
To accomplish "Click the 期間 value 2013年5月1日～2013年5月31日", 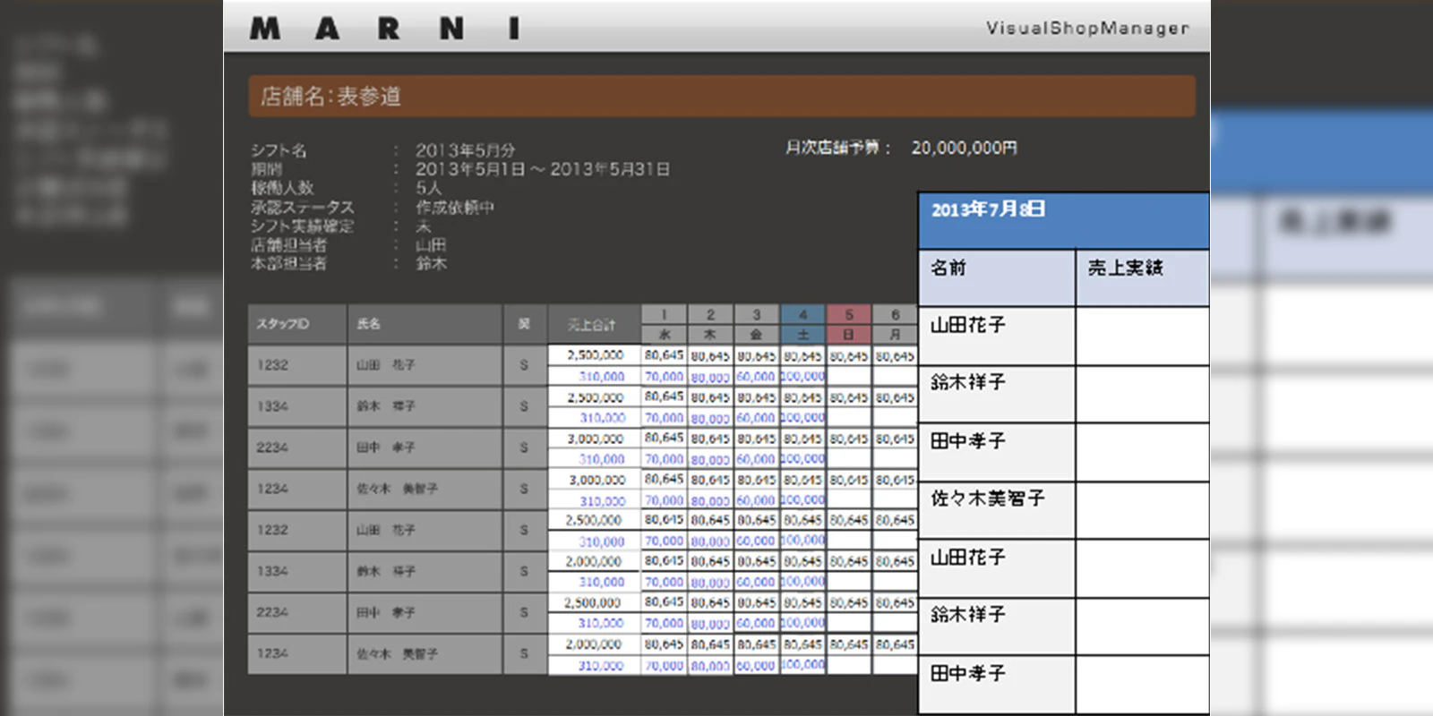I will tap(542, 169).
